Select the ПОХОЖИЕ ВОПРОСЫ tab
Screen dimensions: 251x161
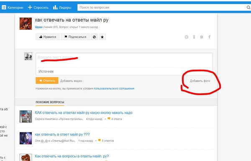coord(50,102)
